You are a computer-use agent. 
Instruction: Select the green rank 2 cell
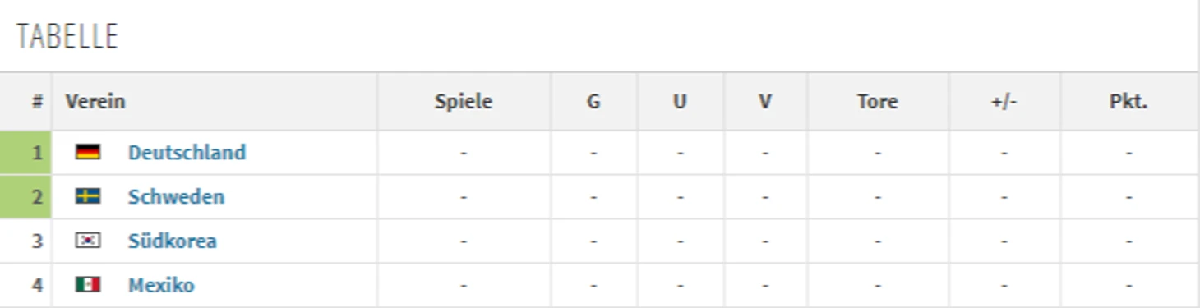coord(25,196)
